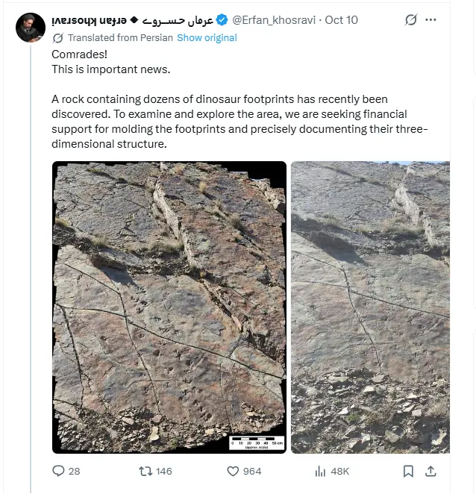Open the left dinosaur footprint photo
The width and height of the screenshot is (476, 494).
coord(169,307)
